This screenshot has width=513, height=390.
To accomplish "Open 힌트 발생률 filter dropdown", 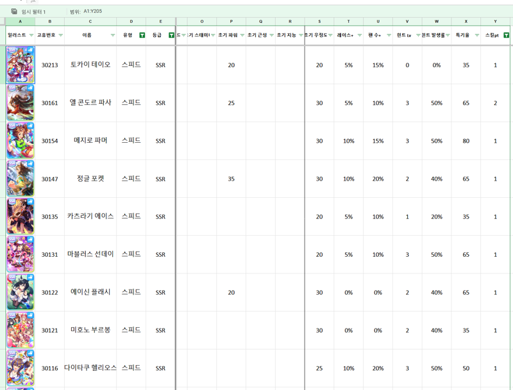I will (448, 35).
